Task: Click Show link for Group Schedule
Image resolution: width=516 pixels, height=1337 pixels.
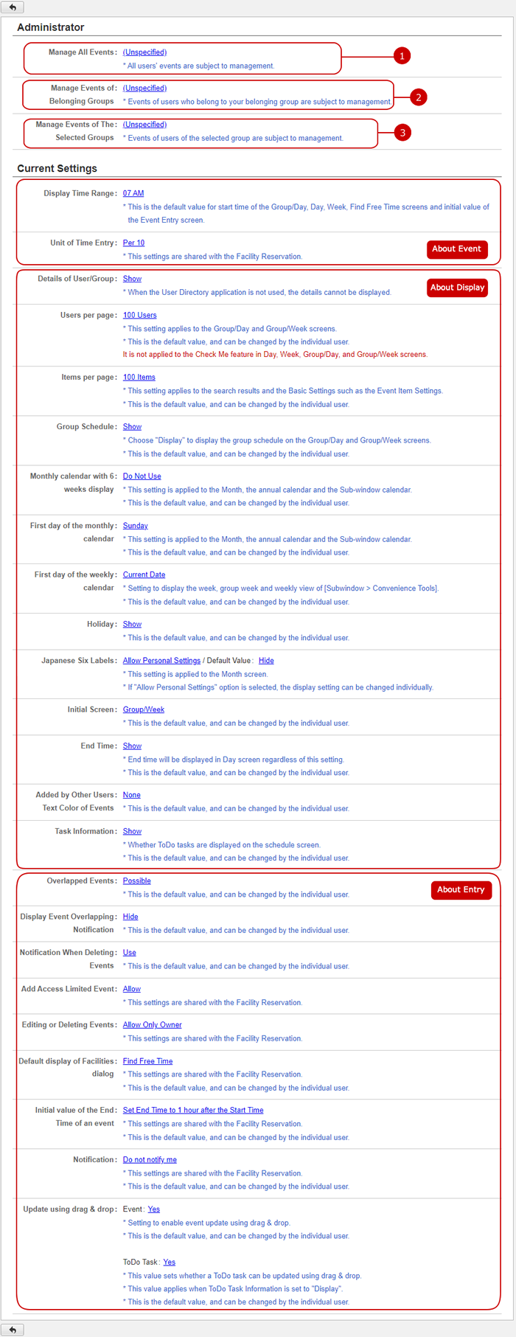Action: coord(132,426)
